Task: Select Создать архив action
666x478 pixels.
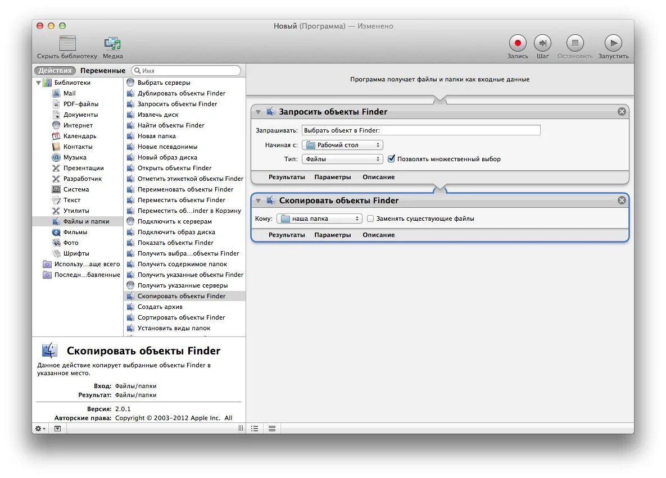Action: click(160, 307)
